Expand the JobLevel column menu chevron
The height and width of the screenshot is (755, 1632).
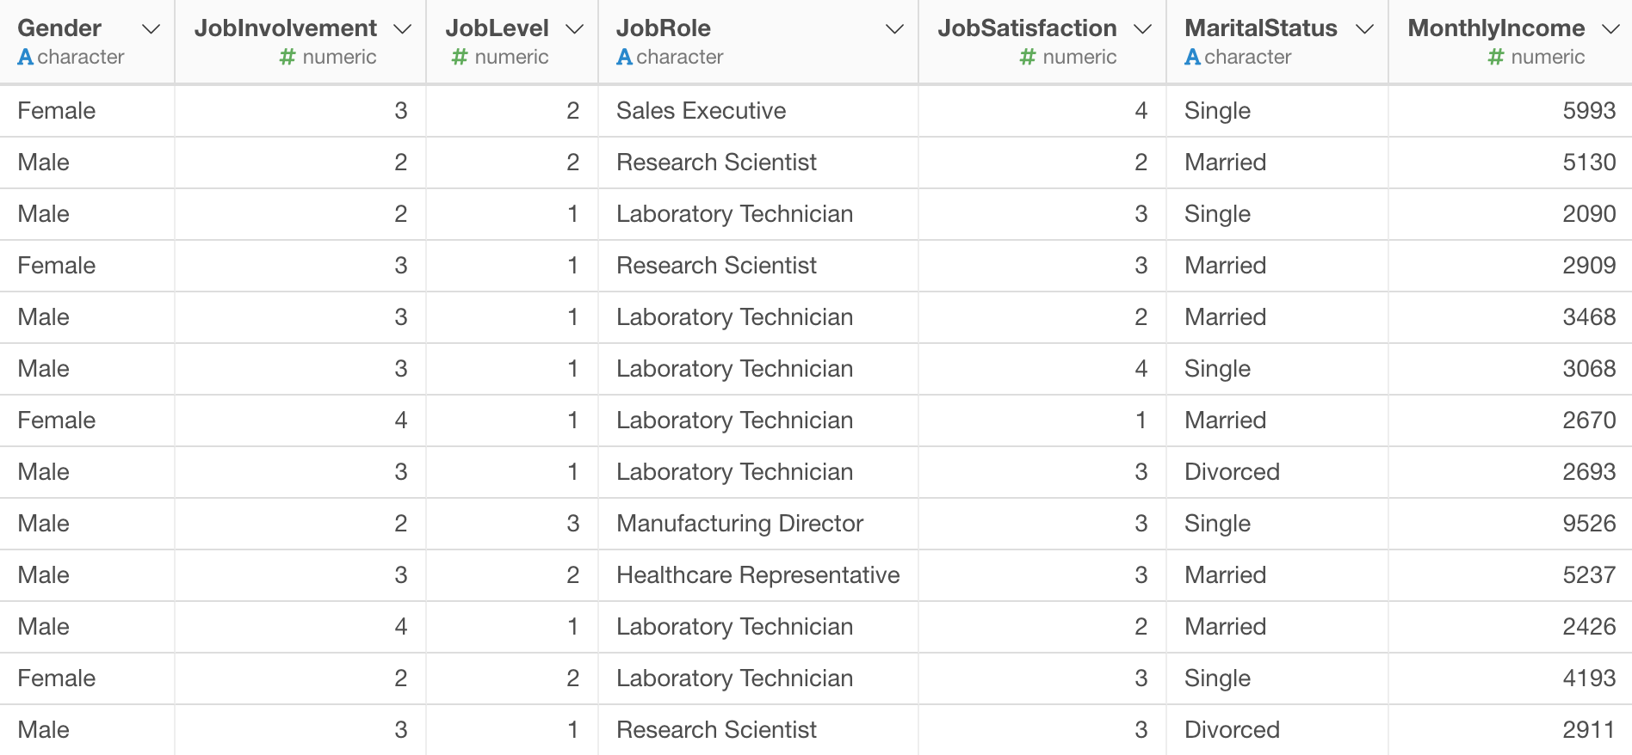(x=574, y=29)
